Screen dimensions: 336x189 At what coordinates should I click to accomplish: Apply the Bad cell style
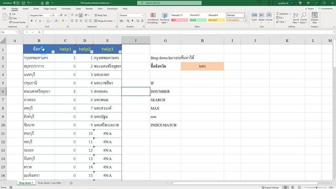180,20
